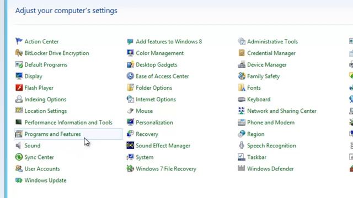Open Administrative Tools link
The width and height of the screenshot is (353, 198).
point(272,42)
